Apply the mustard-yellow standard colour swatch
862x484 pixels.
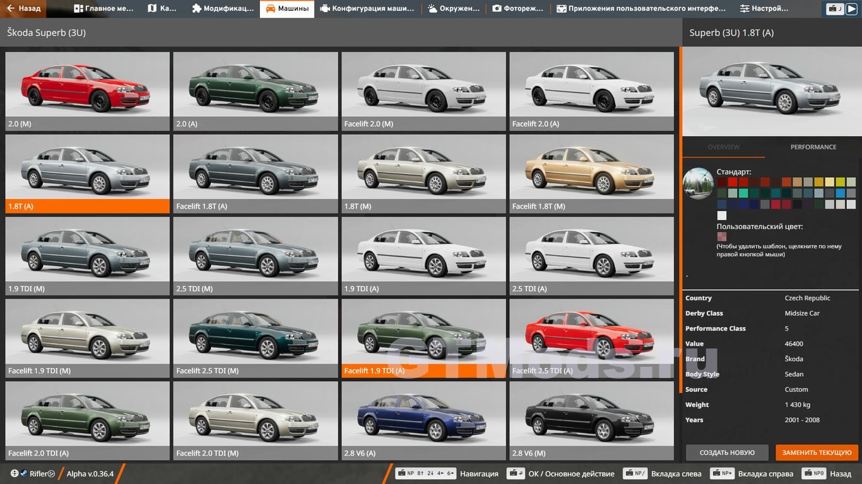pos(819,182)
